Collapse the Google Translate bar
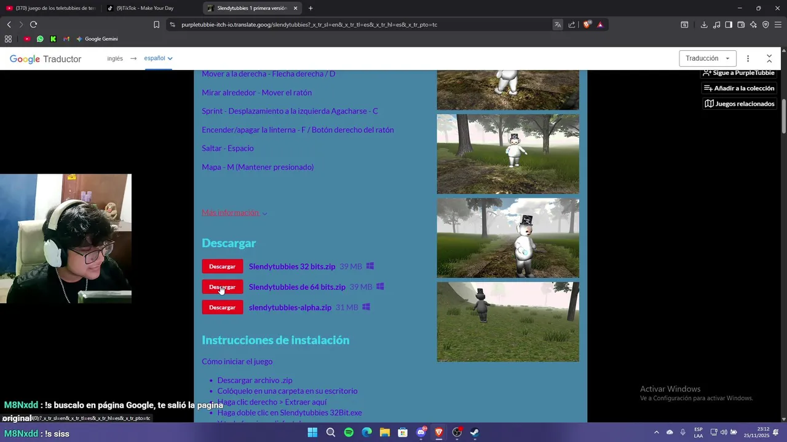The height and width of the screenshot is (442, 787). [769, 58]
